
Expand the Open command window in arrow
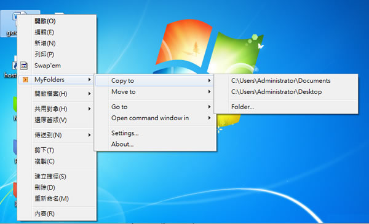209,118
